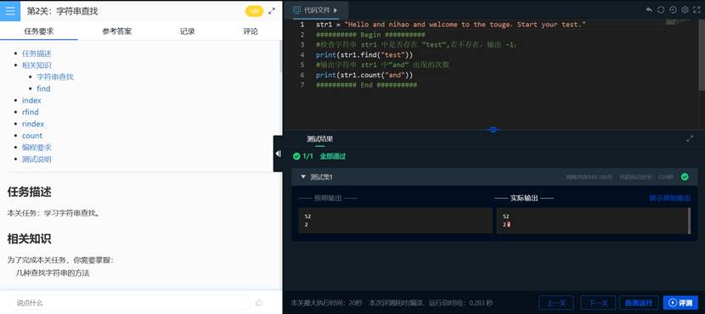The height and width of the screenshot is (314, 705).
Task: Jump to 字符串查找 link
Action: [55, 77]
